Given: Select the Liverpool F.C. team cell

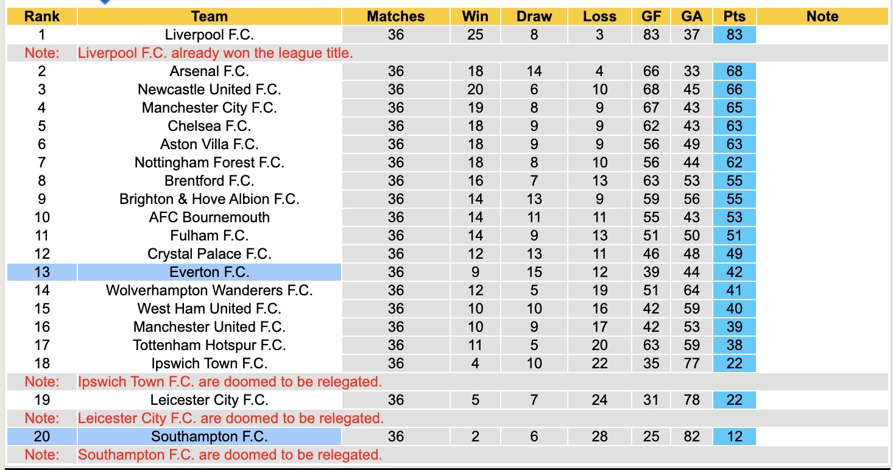Looking at the screenshot, I should [209, 35].
